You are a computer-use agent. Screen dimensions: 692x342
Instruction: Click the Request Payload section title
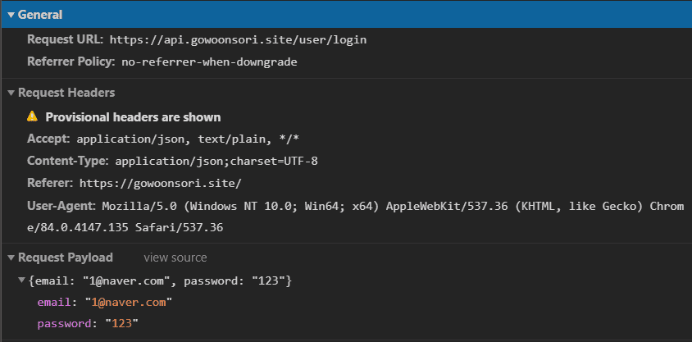(65, 258)
